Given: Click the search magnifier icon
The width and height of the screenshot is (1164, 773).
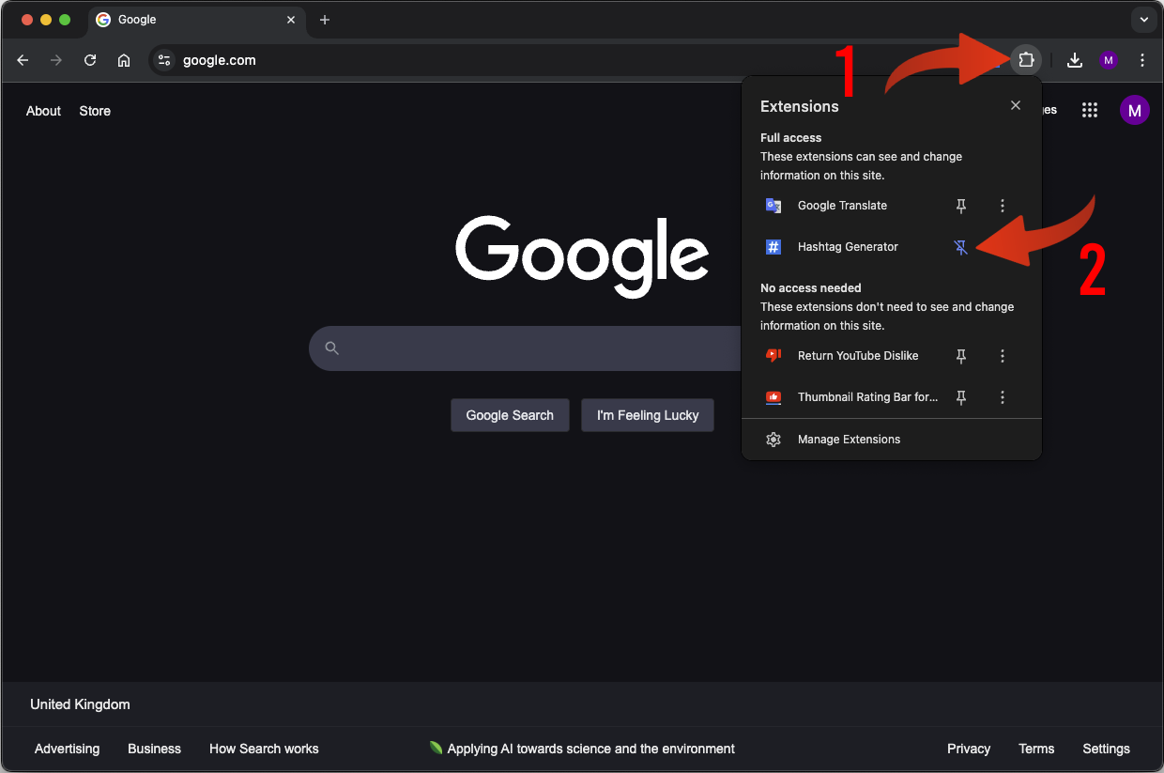Looking at the screenshot, I should pyautogui.click(x=331, y=348).
